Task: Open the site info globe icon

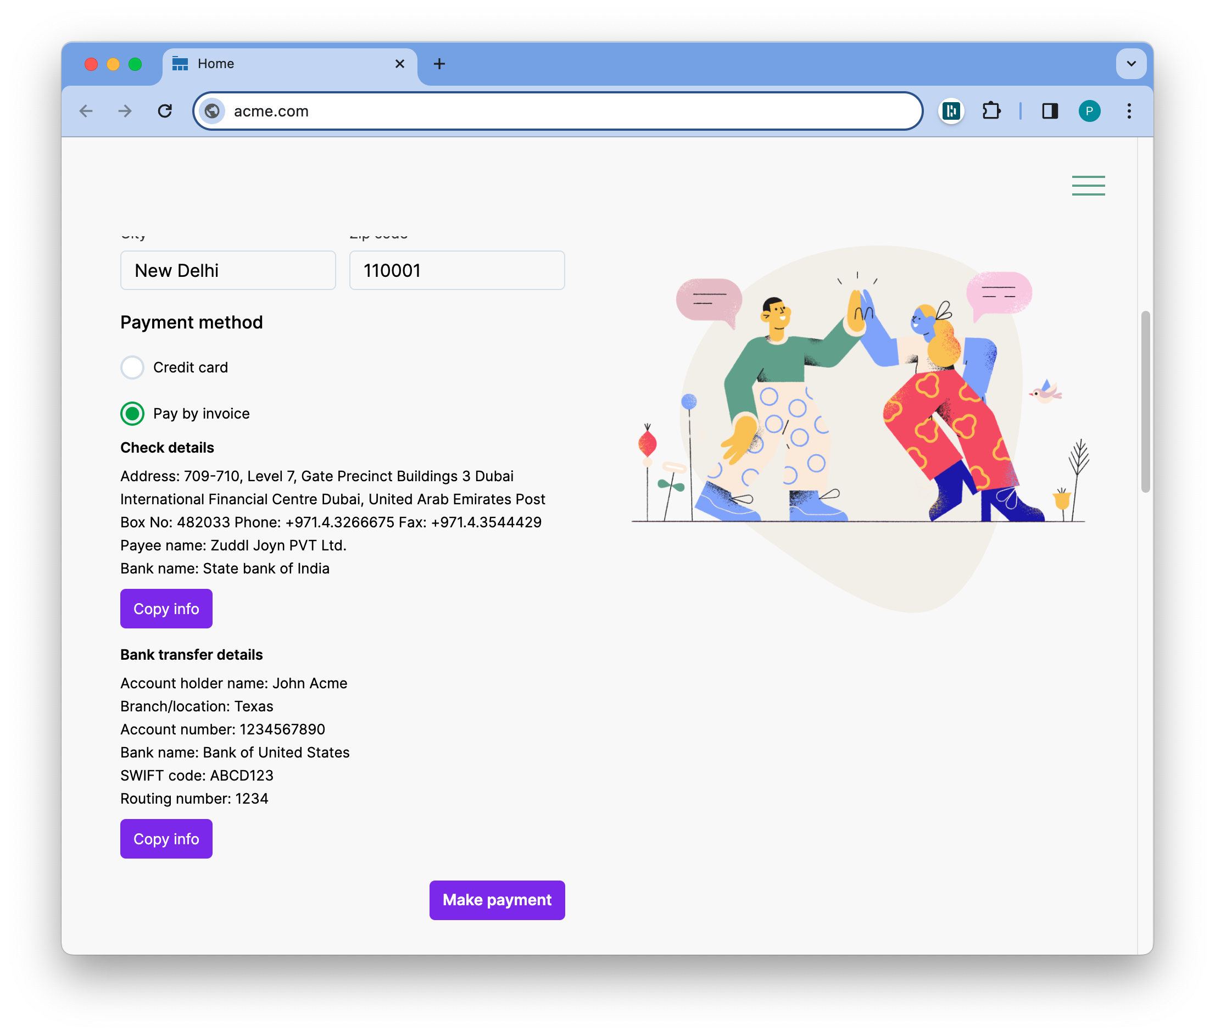Action: [x=212, y=111]
